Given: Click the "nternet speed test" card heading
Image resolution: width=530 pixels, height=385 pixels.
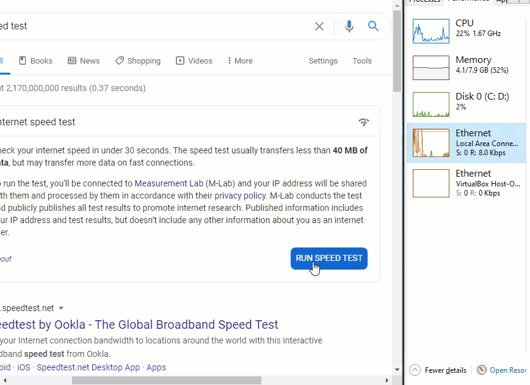Looking at the screenshot, I should pyautogui.click(x=37, y=122).
